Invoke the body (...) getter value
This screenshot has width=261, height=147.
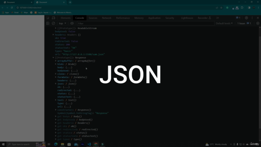coord(69,67)
